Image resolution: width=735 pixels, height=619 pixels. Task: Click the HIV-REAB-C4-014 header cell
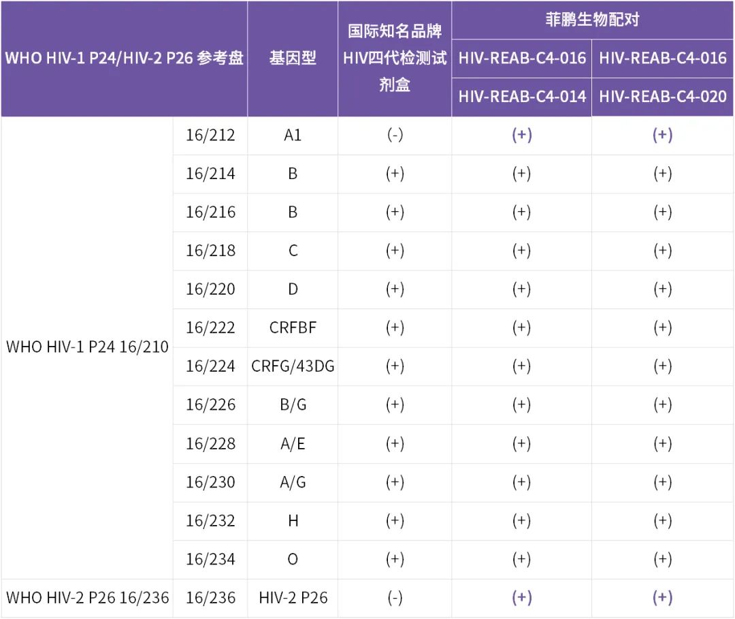click(522, 97)
